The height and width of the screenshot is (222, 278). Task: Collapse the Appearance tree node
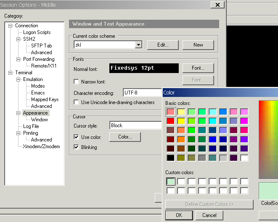point(18,113)
